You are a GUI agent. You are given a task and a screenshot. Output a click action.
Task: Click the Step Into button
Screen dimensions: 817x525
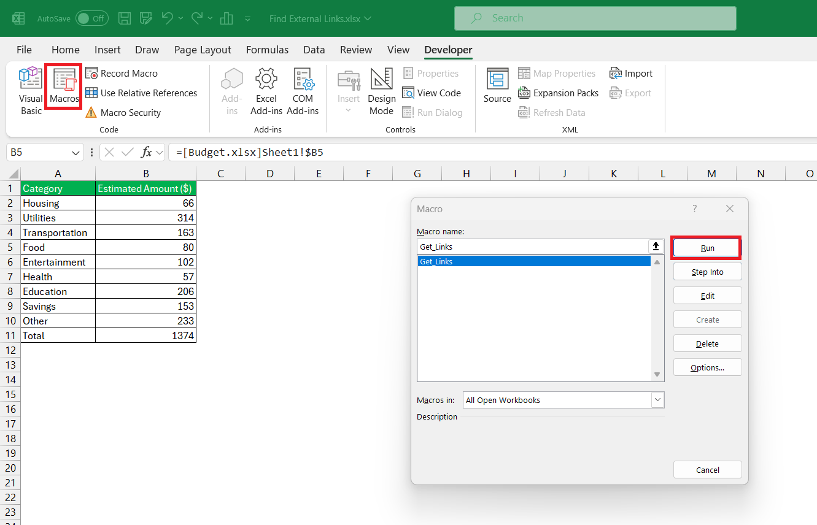tap(707, 271)
